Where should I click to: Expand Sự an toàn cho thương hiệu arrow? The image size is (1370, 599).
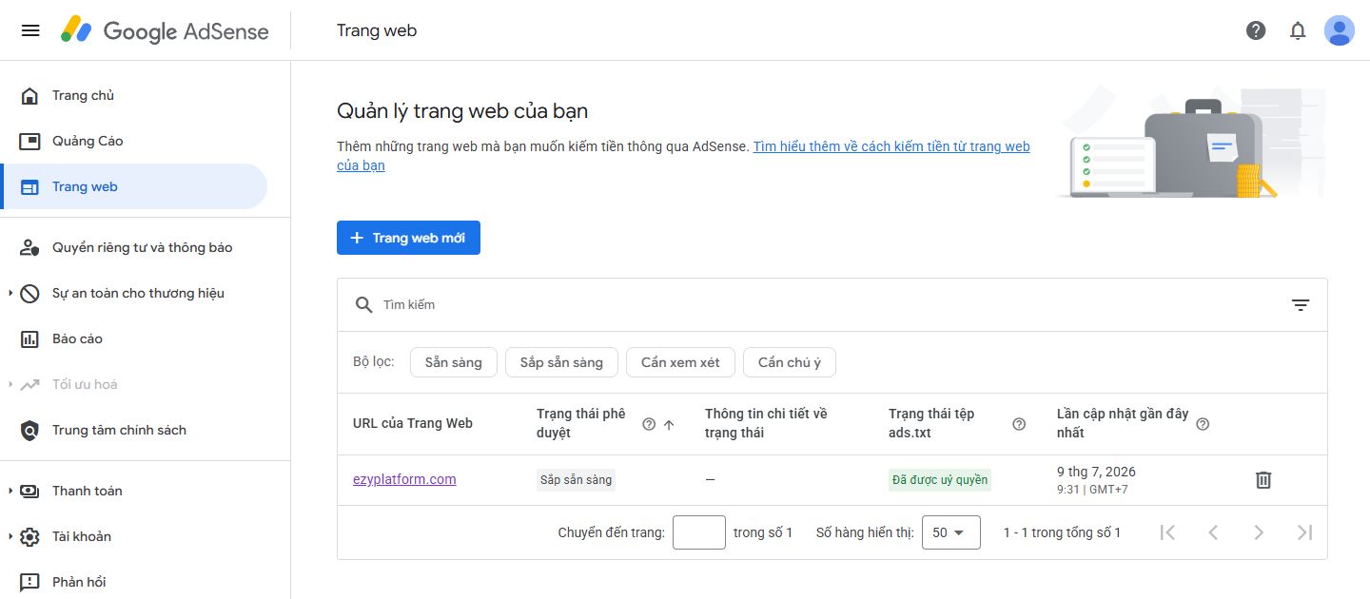pyautogui.click(x=10, y=293)
